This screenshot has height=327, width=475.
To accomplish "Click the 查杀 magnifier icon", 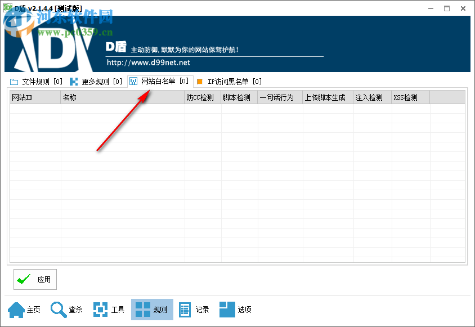I will [58, 310].
